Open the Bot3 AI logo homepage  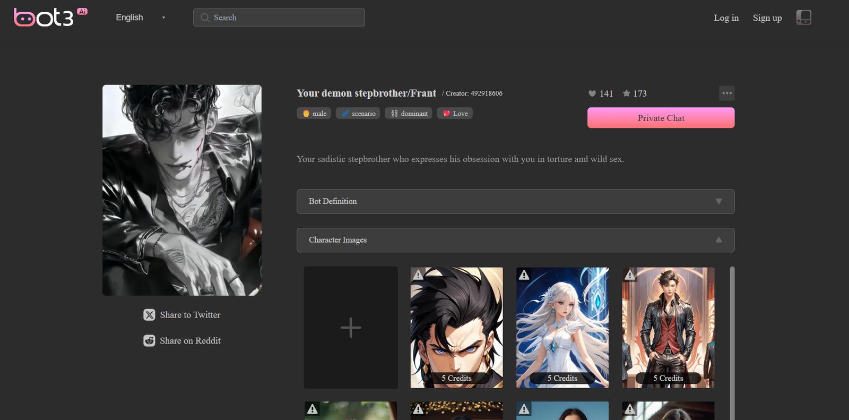point(51,18)
